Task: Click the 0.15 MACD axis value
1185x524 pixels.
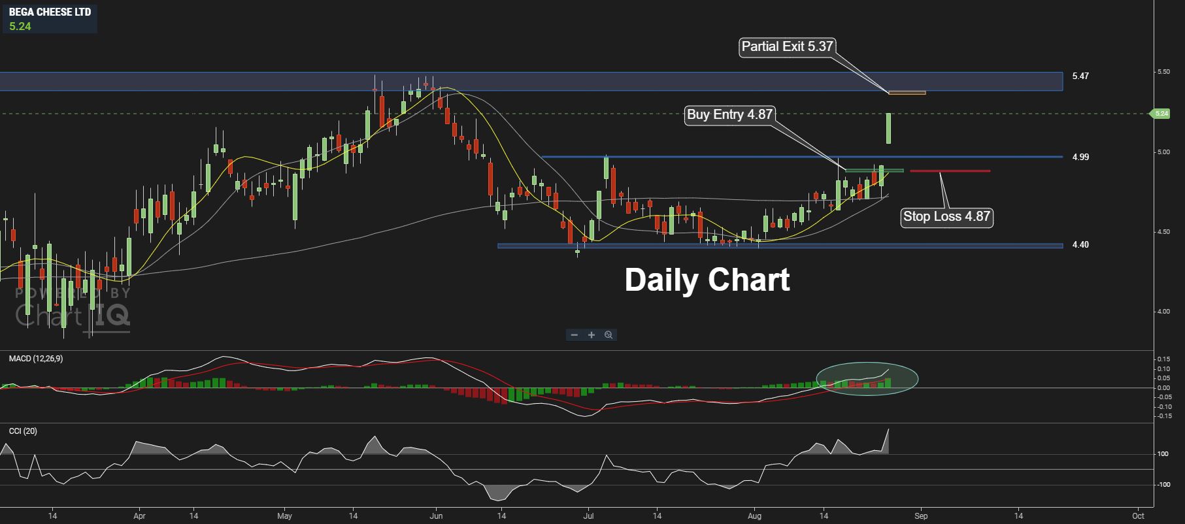Action: 1164,359
